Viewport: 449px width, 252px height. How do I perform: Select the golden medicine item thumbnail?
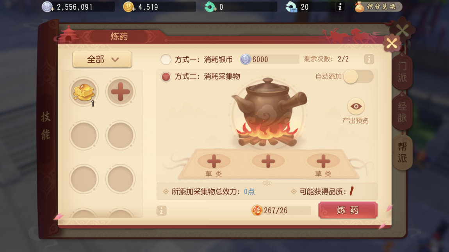pos(84,92)
